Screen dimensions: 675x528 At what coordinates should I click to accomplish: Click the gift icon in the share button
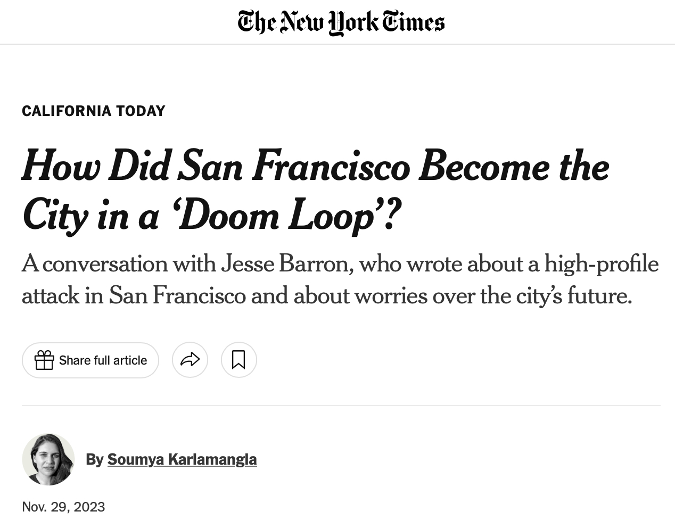[44, 360]
